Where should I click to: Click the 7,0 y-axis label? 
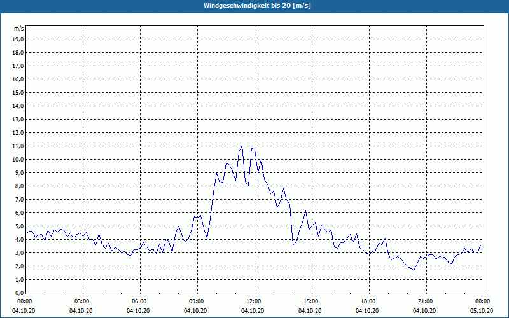click(x=19, y=199)
